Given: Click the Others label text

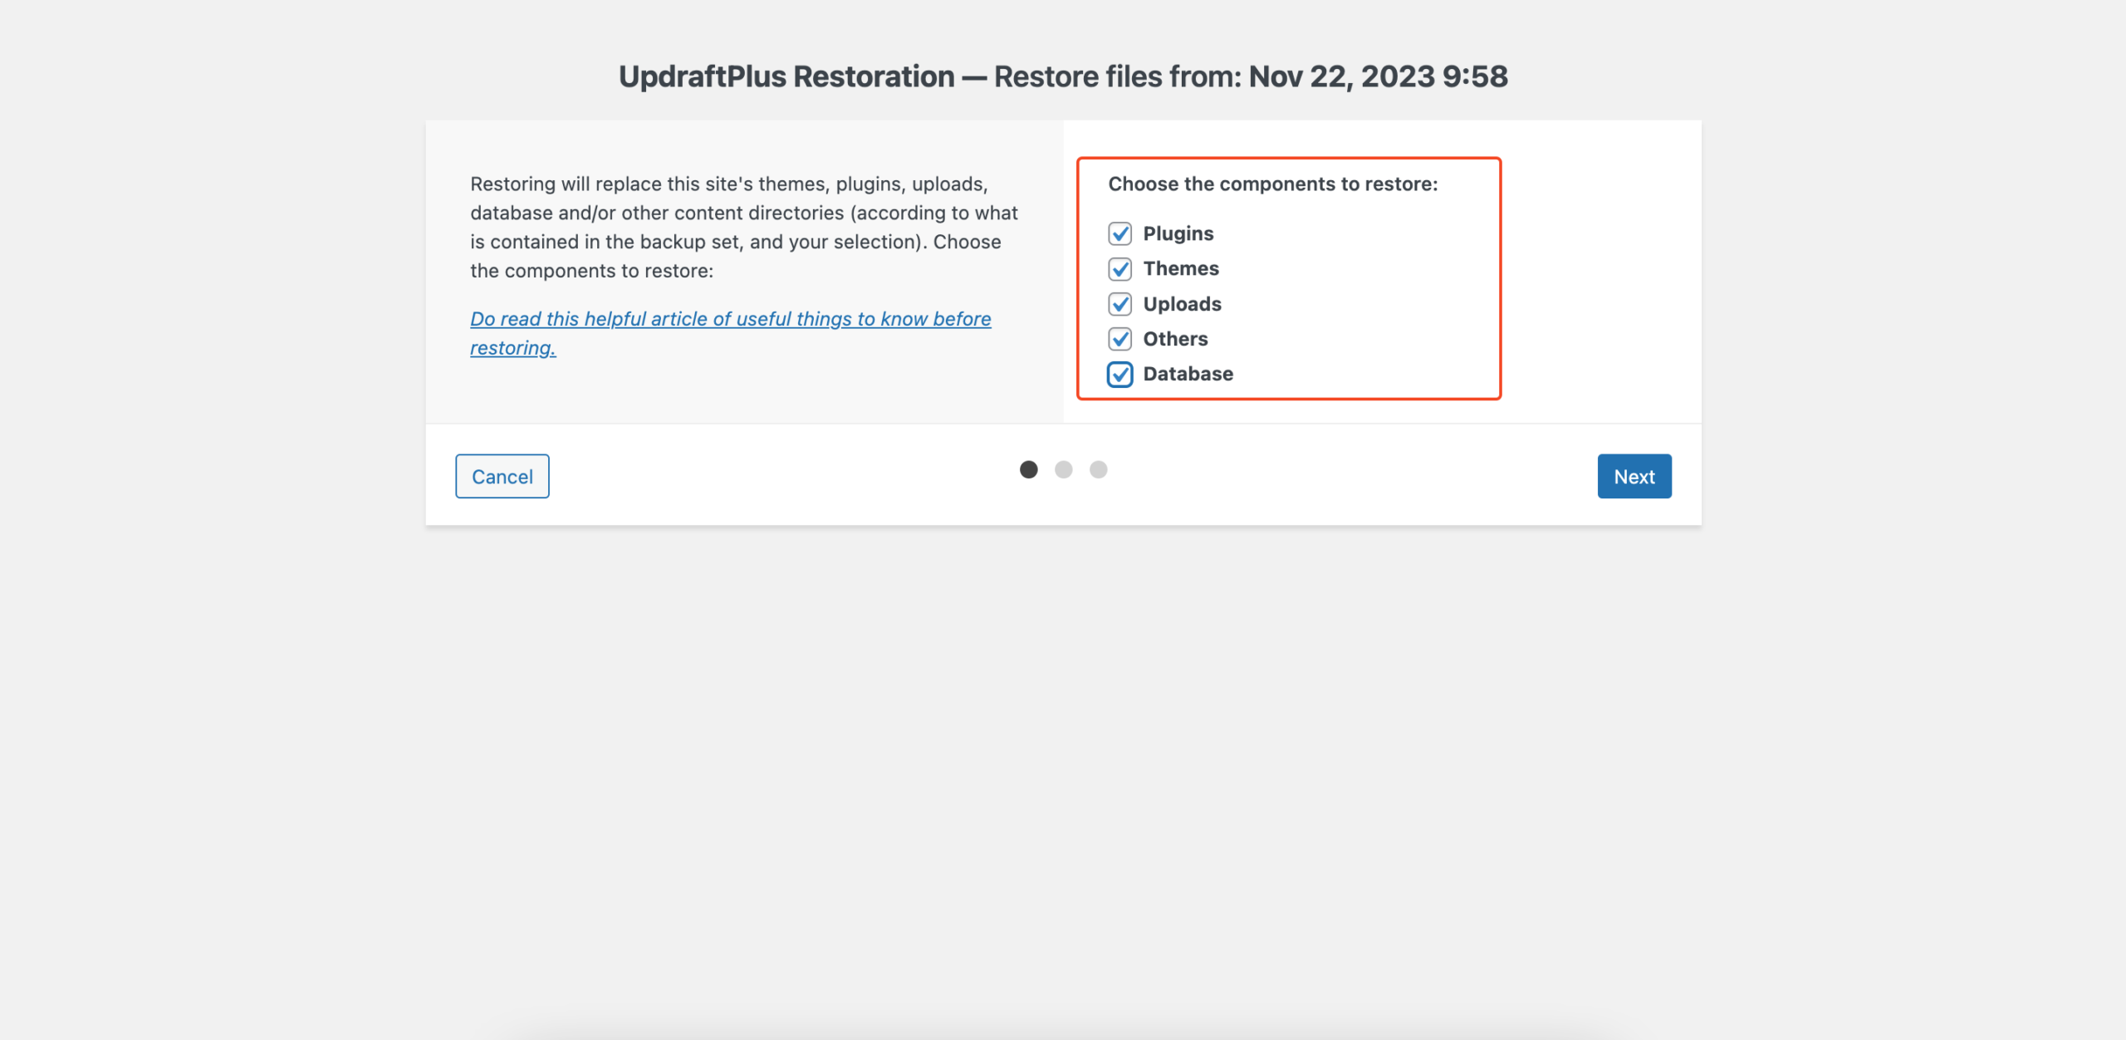Looking at the screenshot, I should pos(1175,339).
